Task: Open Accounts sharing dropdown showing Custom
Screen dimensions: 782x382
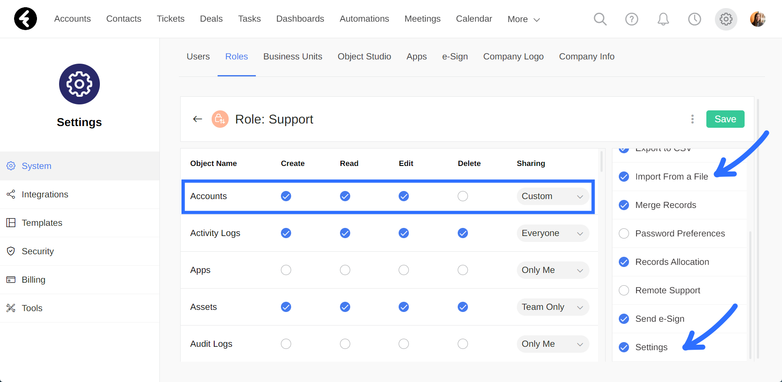Action: (x=552, y=196)
